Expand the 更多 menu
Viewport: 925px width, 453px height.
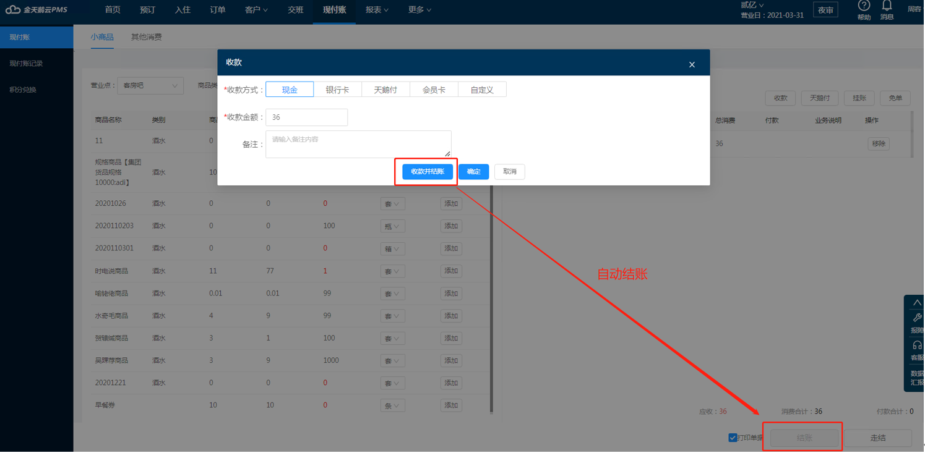(419, 10)
